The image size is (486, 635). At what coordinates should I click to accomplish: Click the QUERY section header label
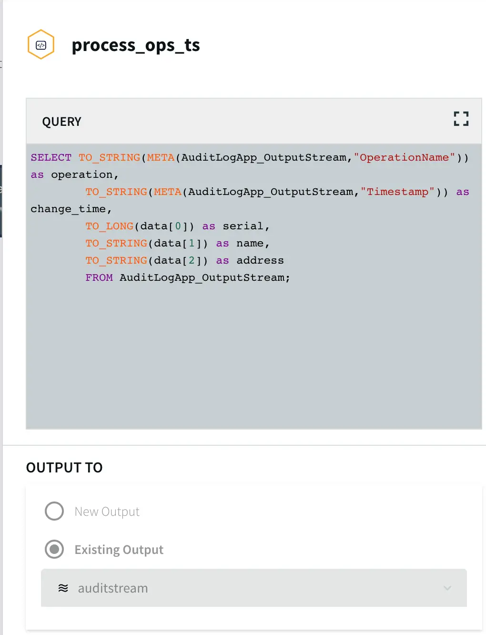point(61,122)
